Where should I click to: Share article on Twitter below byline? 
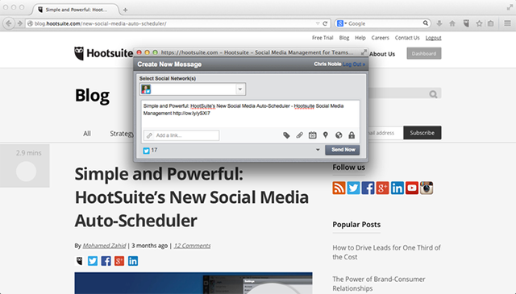[93, 261]
